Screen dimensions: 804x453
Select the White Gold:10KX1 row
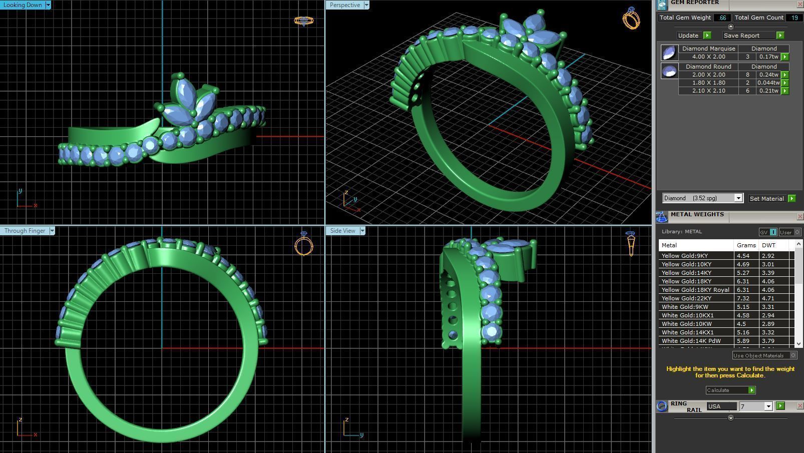726,315
